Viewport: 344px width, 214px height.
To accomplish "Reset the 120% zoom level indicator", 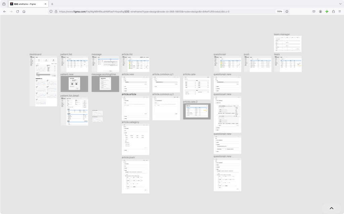I will [x=279, y=11].
